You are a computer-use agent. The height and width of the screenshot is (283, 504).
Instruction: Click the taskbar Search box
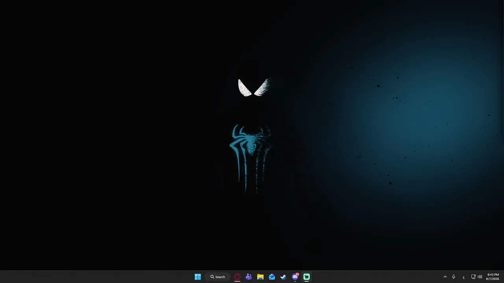tap(218, 277)
